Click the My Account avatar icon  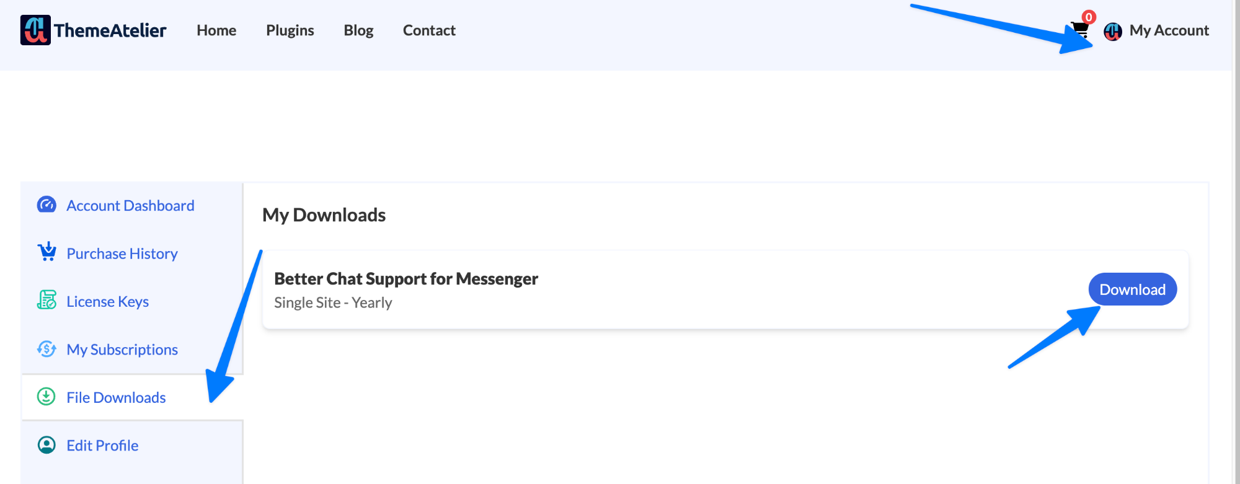click(x=1113, y=31)
